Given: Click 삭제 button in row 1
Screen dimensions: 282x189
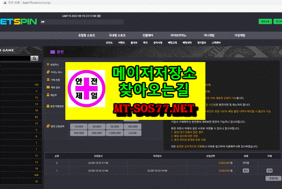Looking at the screenshot, I should click(x=269, y=171).
